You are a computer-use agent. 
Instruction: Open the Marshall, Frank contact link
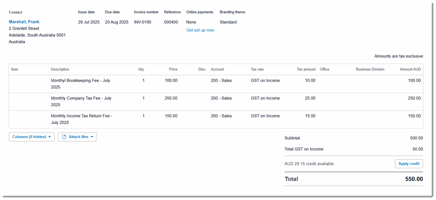[24, 22]
